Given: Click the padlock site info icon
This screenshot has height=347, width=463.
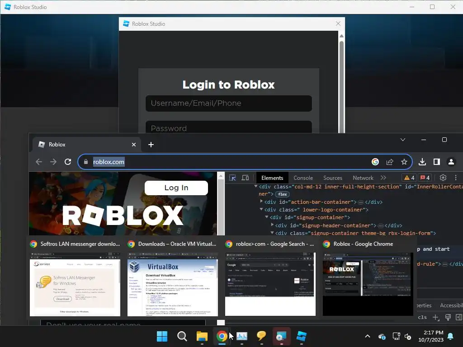Looking at the screenshot, I should 85,162.
